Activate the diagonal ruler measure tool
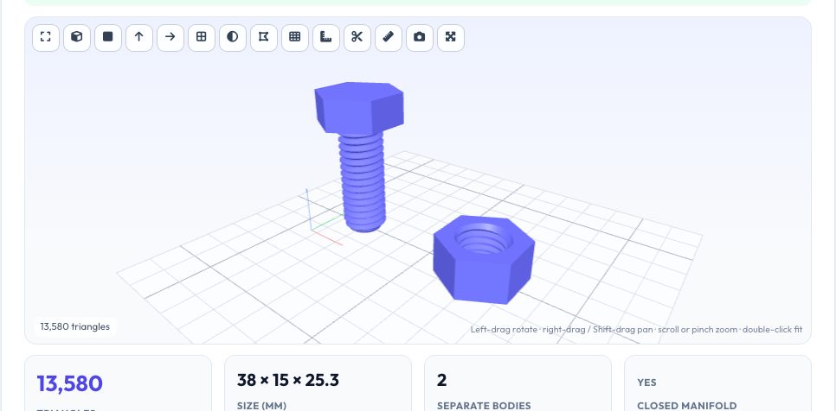The width and height of the screenshot is (836, 411). 389,37
